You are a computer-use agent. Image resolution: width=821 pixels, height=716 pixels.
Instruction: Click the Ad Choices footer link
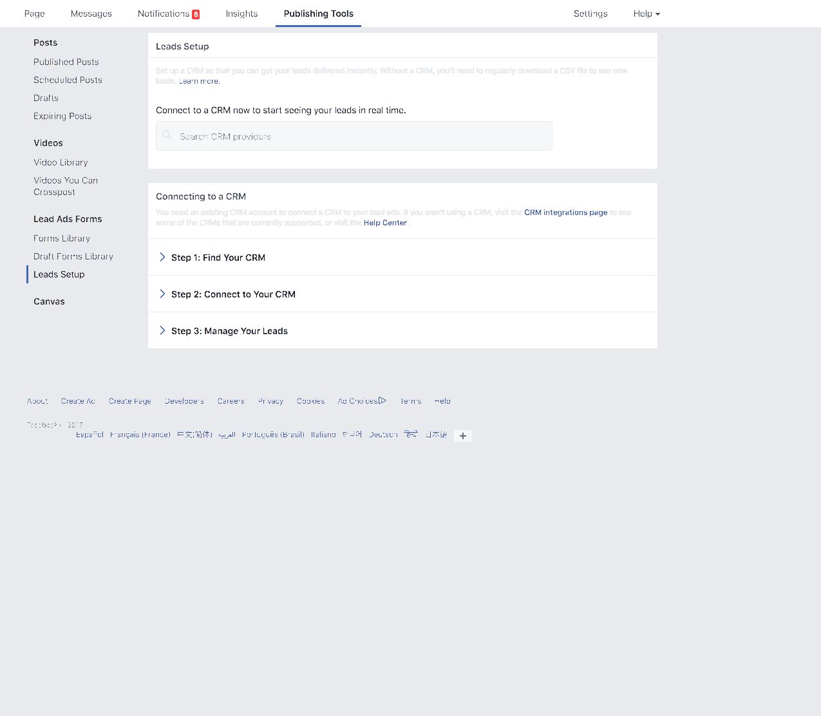pos(361,401)
